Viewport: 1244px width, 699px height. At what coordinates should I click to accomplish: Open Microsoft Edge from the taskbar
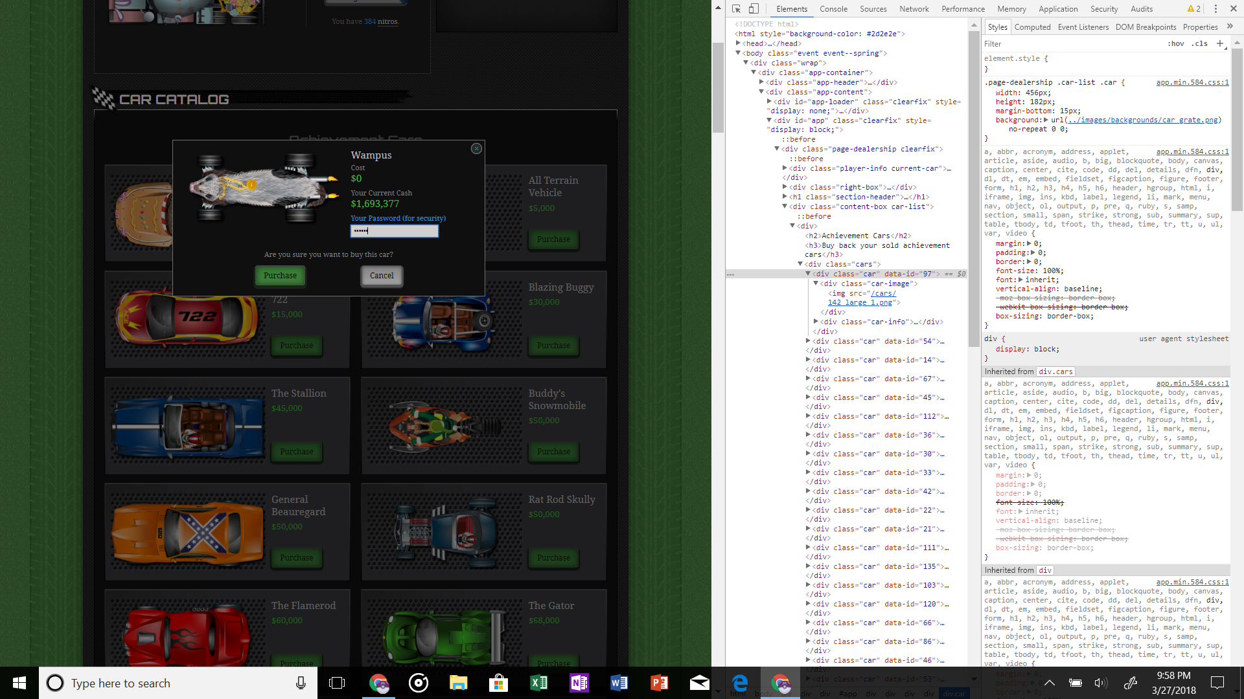(x=740, y=683)
